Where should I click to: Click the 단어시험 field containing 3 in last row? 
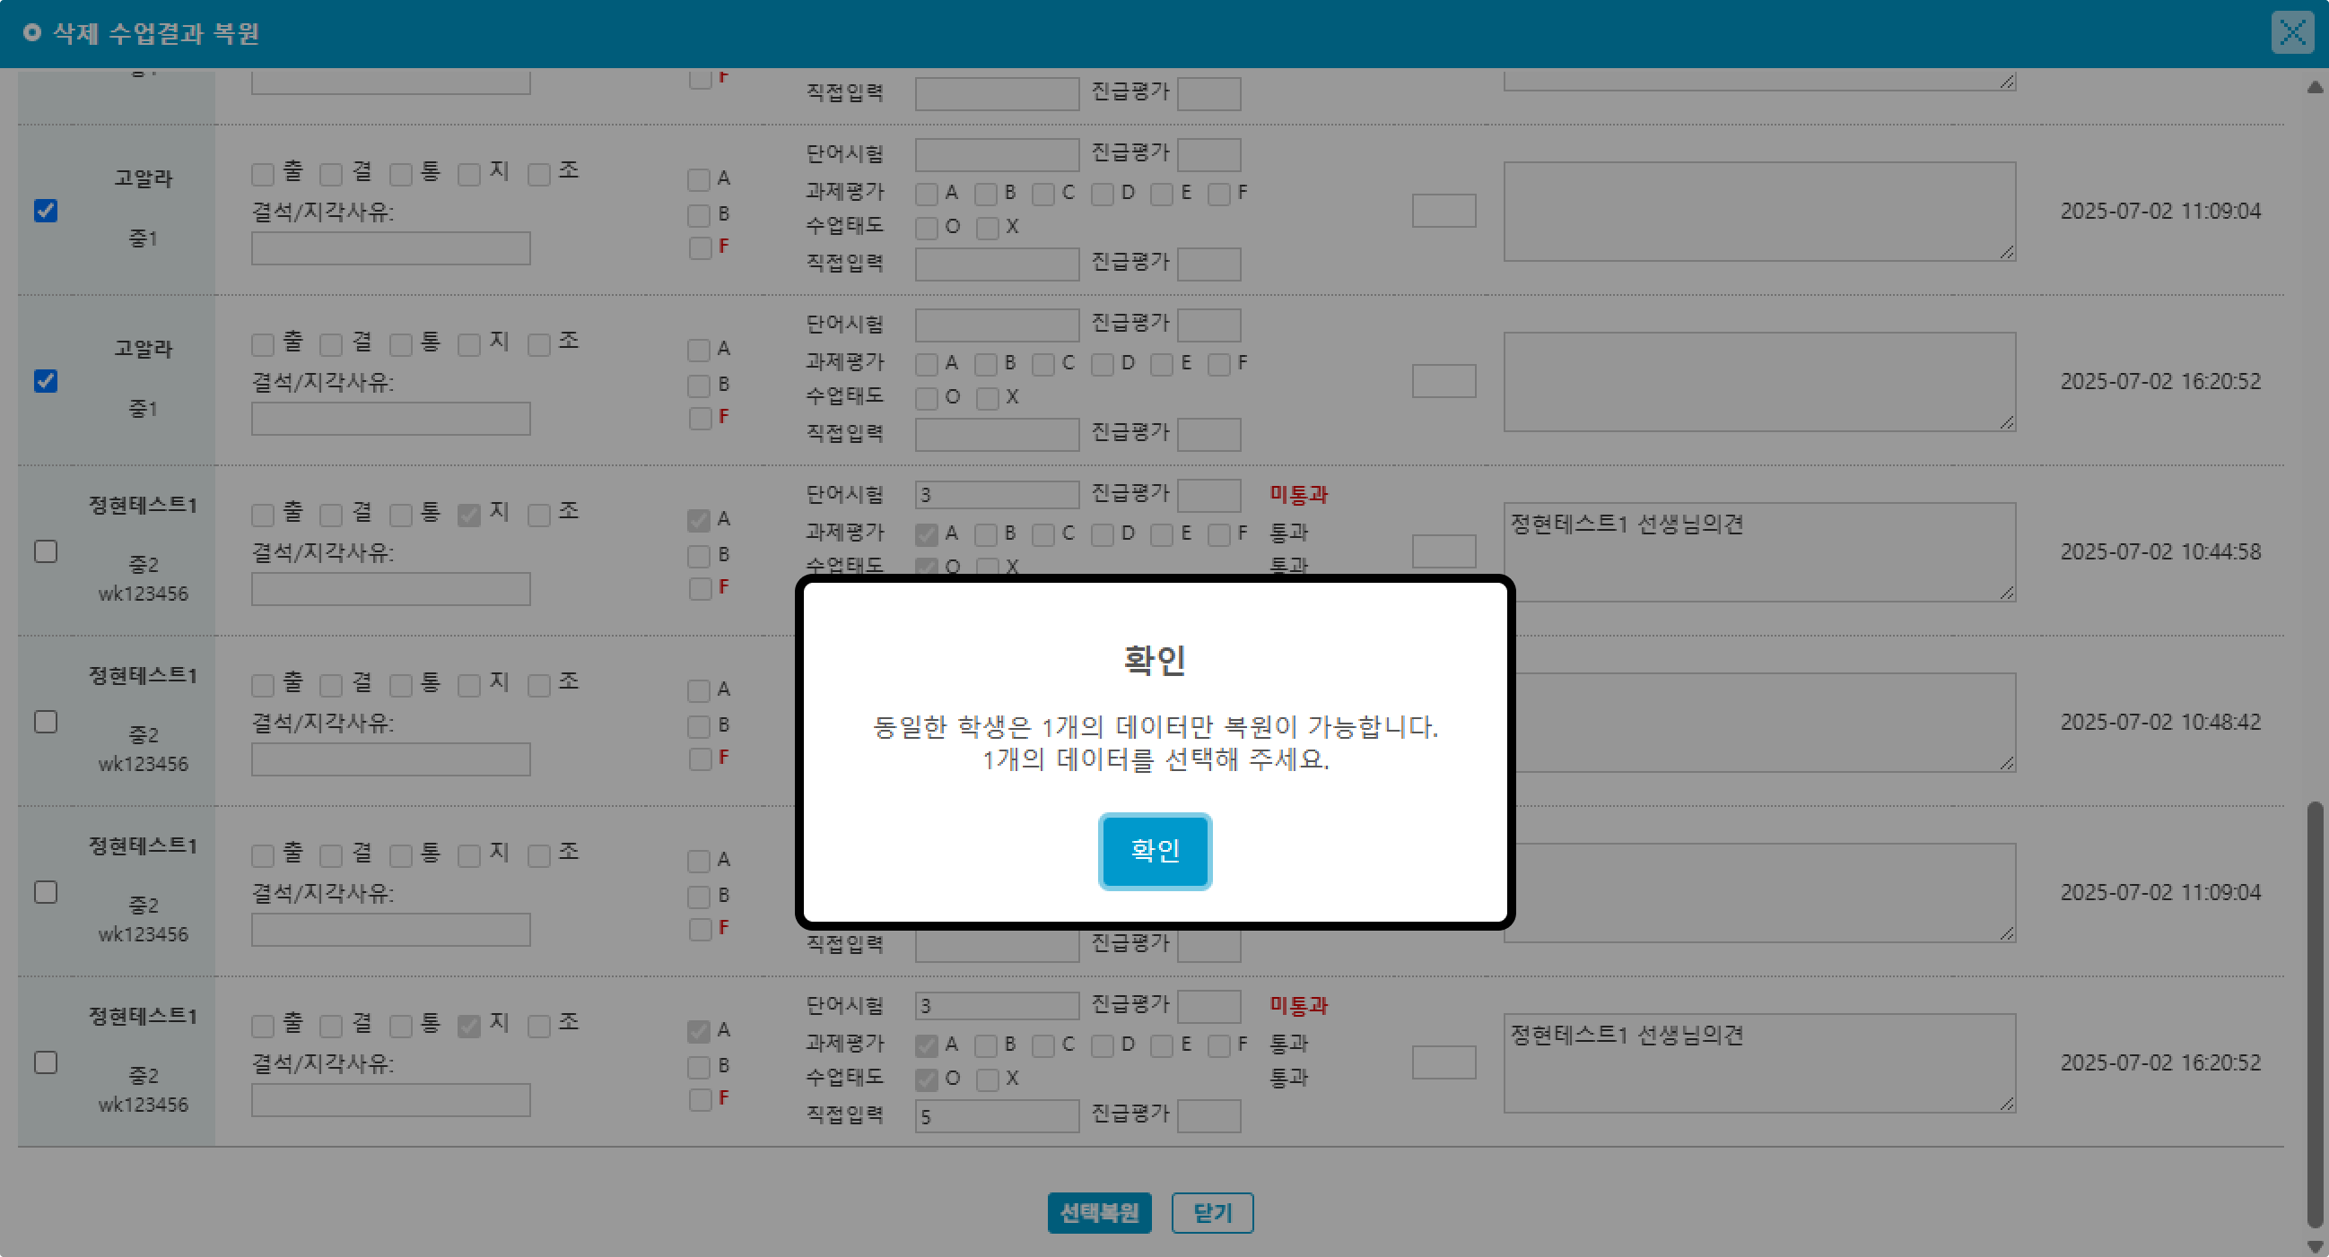(x=997, y=1005)
